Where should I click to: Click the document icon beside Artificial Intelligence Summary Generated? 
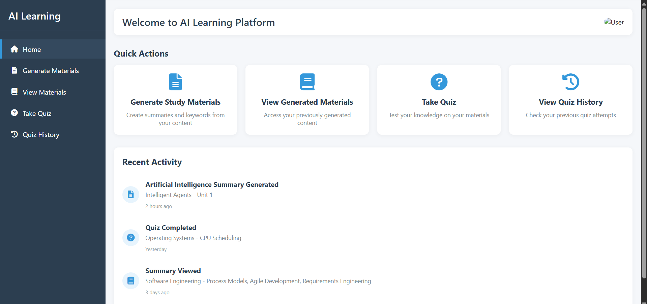click(130, 194)
